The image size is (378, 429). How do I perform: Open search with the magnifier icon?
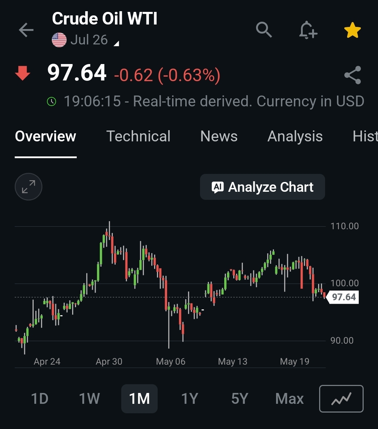[x=264, y=30]
